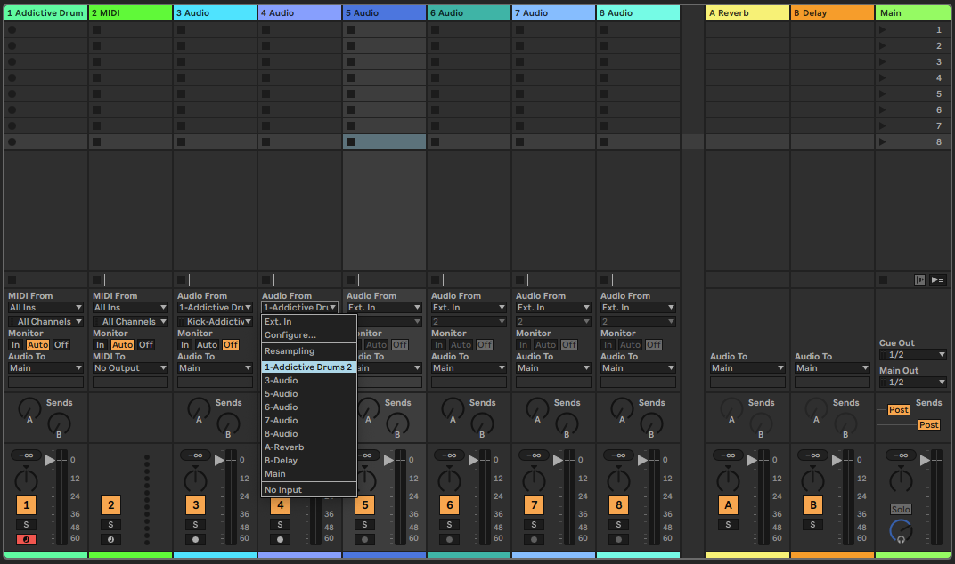This screenshot has width=955, height=564.
Task: Set Monitor to Off on 2 MIDI track
Action: pos(146,345)
